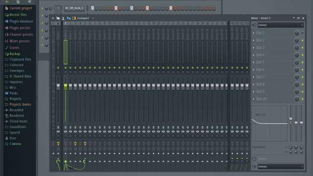Toggle first step of BE_HM_Kickk_6 sequencer
Image resolution: width=313 pixels, height=176 pixels.
click(x=92, y=8)
